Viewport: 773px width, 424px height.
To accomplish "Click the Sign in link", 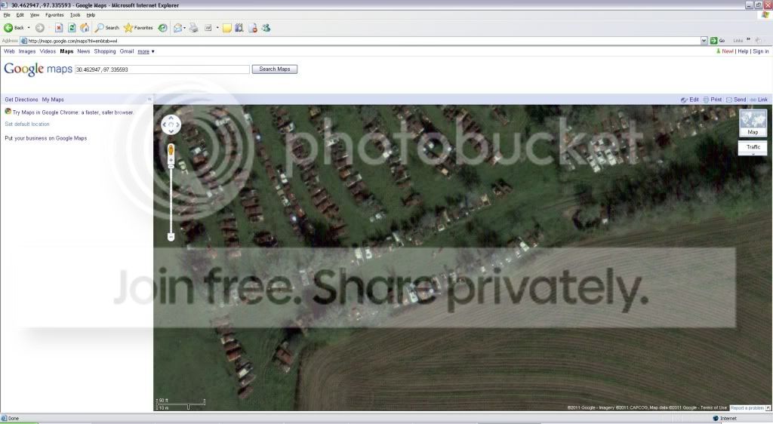I will tap(761, 51).
